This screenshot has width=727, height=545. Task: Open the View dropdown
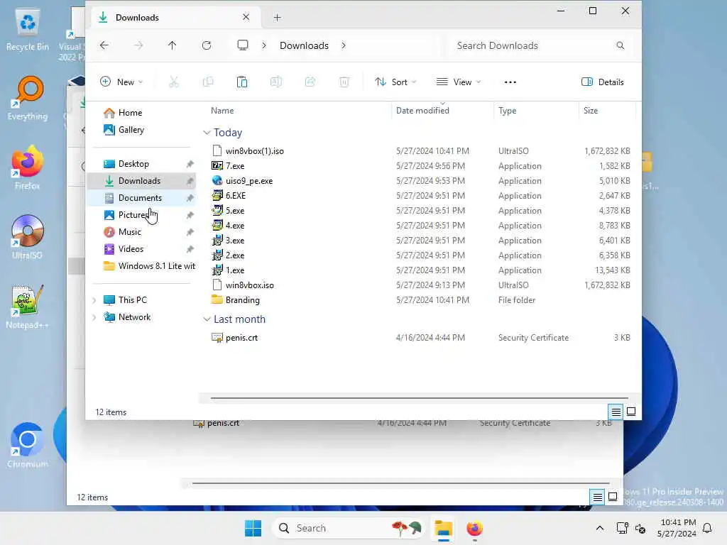pos(459,82)
